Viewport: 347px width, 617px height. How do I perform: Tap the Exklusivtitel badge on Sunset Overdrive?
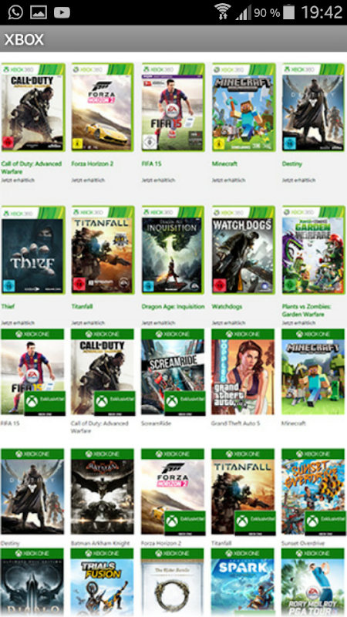325,523
